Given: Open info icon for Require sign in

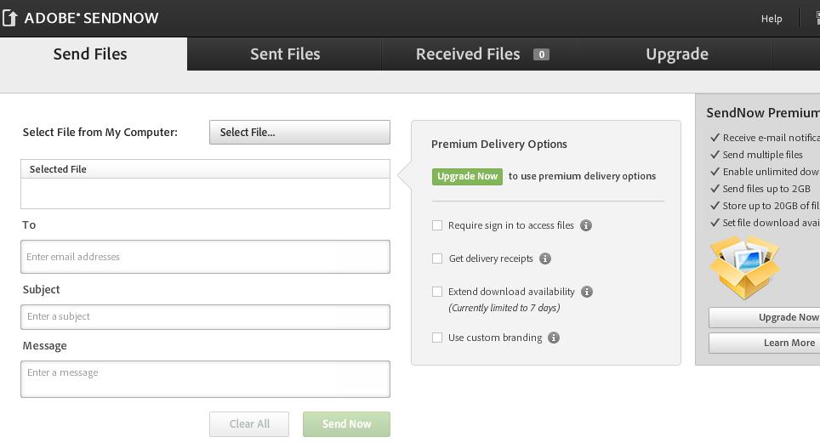Looking at the screenshot, I should 586,225.
